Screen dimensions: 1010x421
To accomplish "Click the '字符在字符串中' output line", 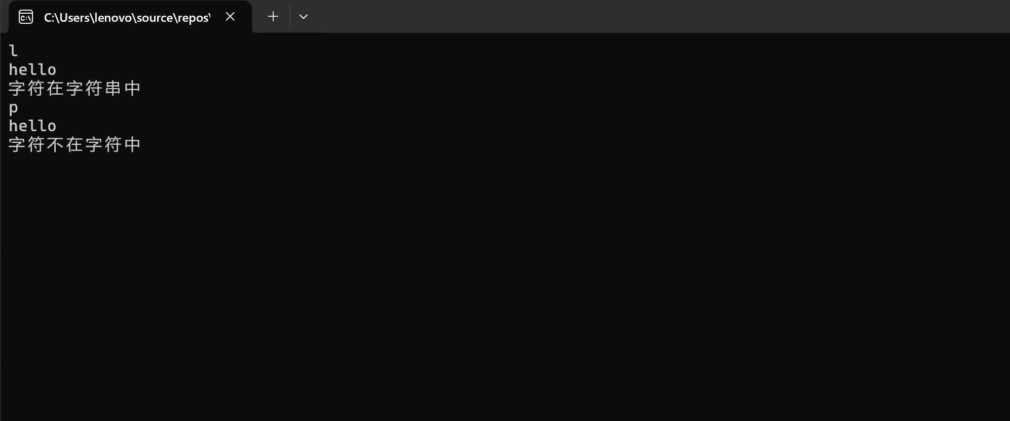I will pos(74,88).
